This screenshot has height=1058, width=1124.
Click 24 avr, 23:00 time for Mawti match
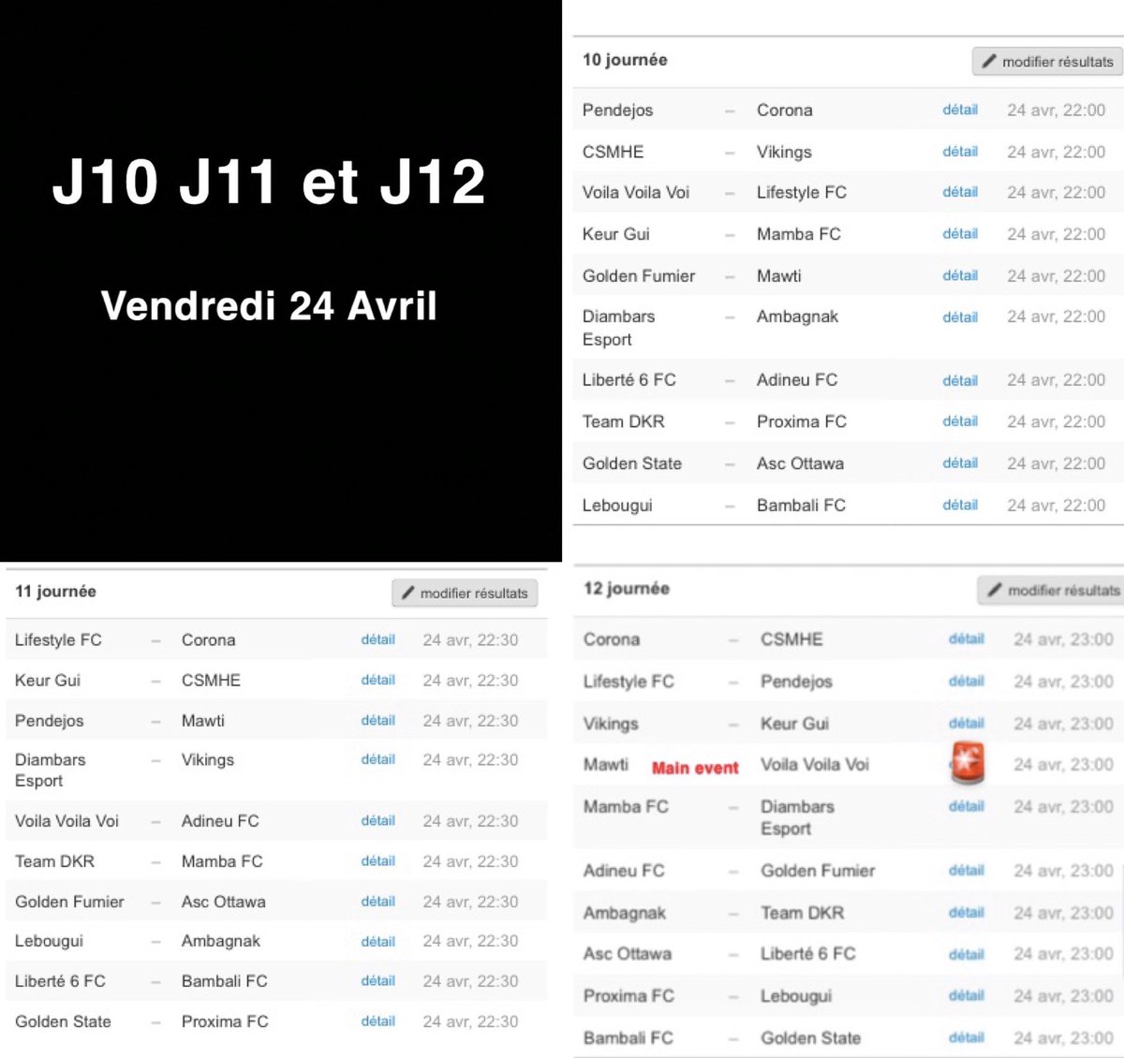(x=1063, y=765)
